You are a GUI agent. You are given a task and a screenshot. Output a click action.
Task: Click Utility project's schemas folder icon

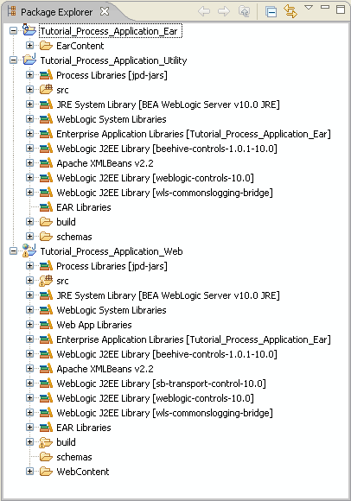46,237
